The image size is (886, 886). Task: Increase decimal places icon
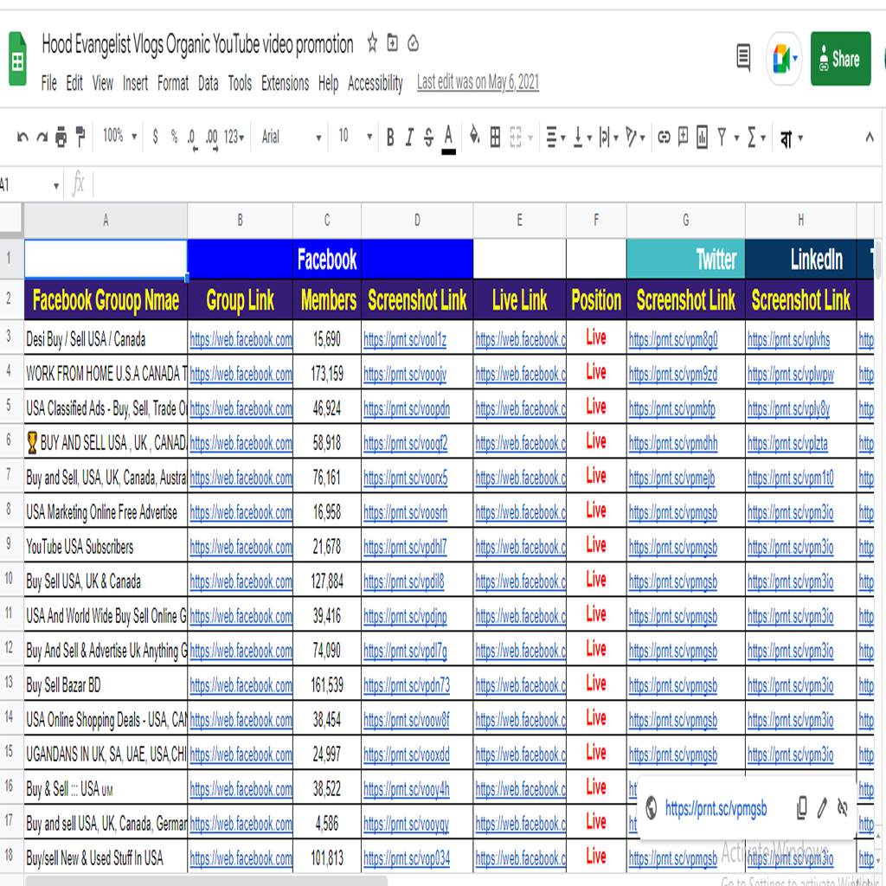pos(212,138)
